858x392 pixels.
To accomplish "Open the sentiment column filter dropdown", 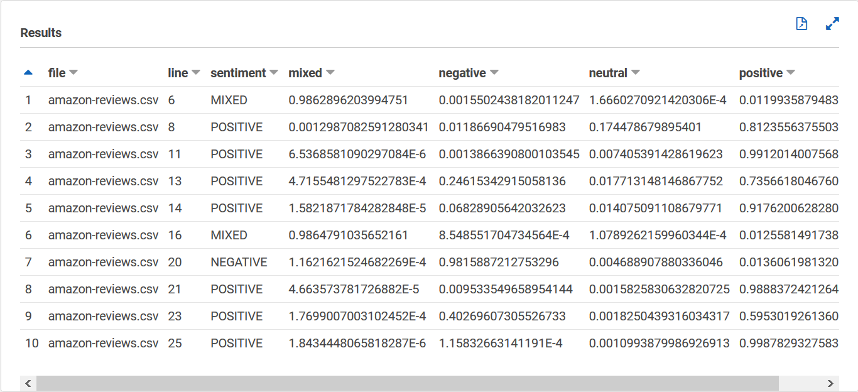I will (x=273, y=72).
